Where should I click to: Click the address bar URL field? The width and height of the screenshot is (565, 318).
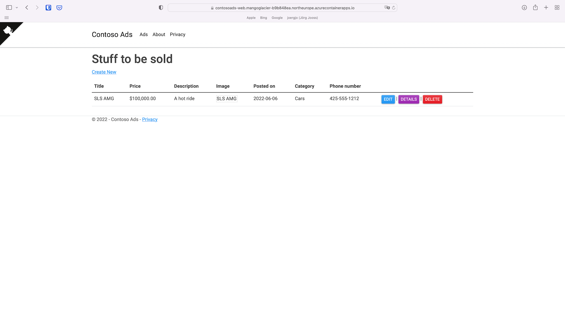(285, 8)
